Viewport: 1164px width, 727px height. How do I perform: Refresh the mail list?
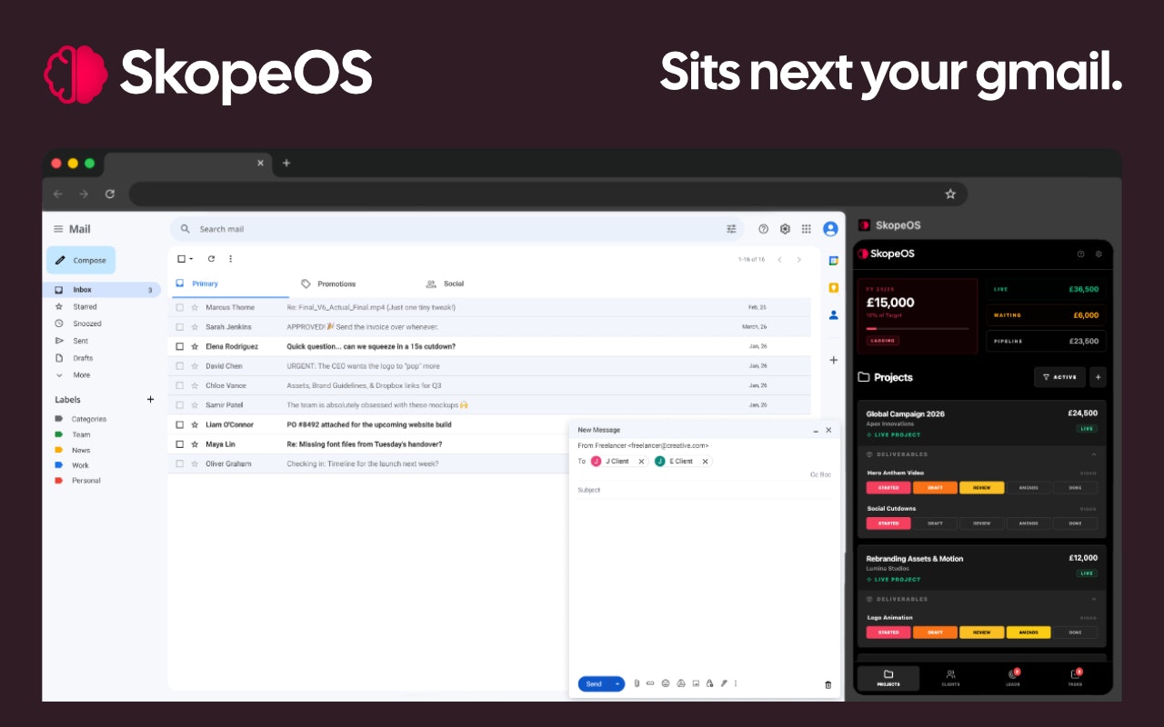pos(211,259)
